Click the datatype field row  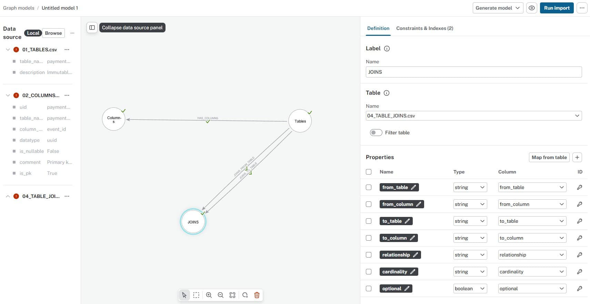42,140
